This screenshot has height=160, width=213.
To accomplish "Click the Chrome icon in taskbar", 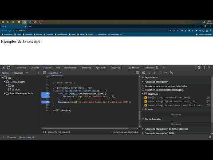I will 24,22.
